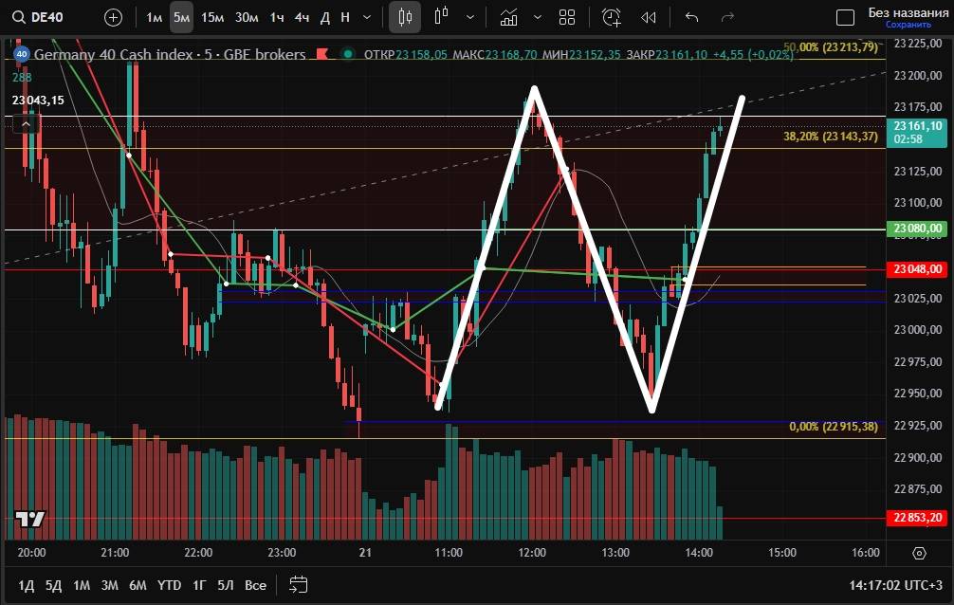Screen dimensions: 954x605
Task: Create an alert with the clock icon
Action: click(x=612, y=17)
